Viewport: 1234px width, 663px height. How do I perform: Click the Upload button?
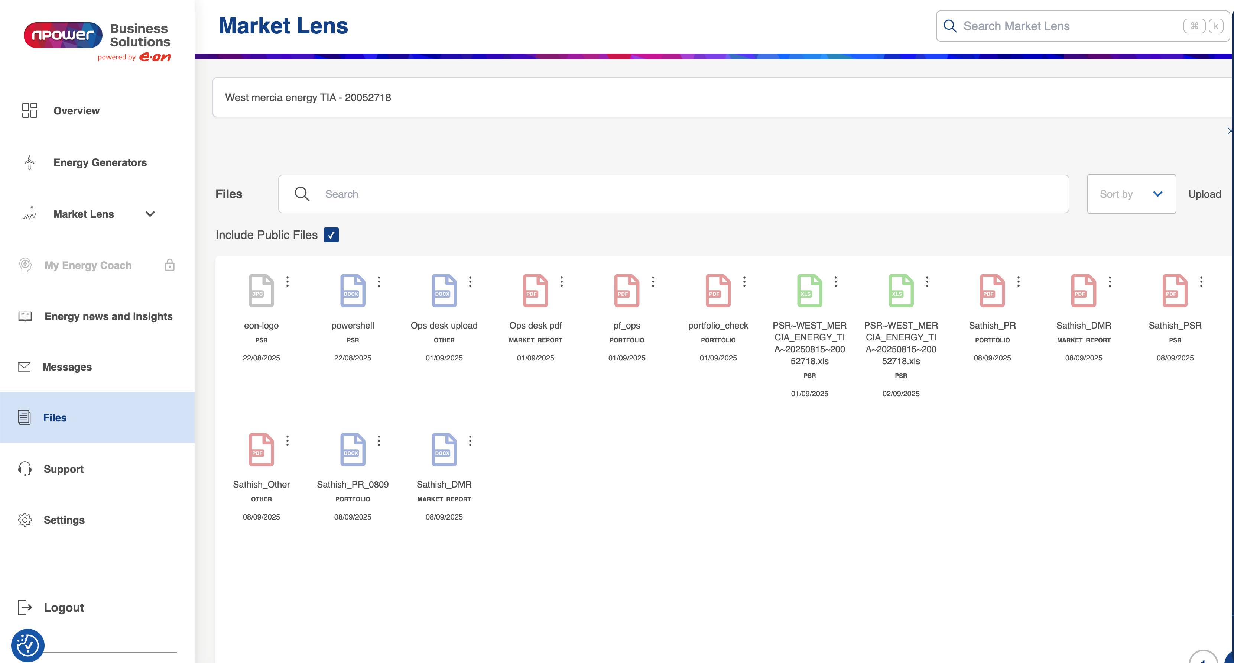pyautogui.click(x=1204, y=194)
